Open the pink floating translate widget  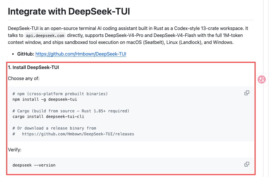click(262, 79)
